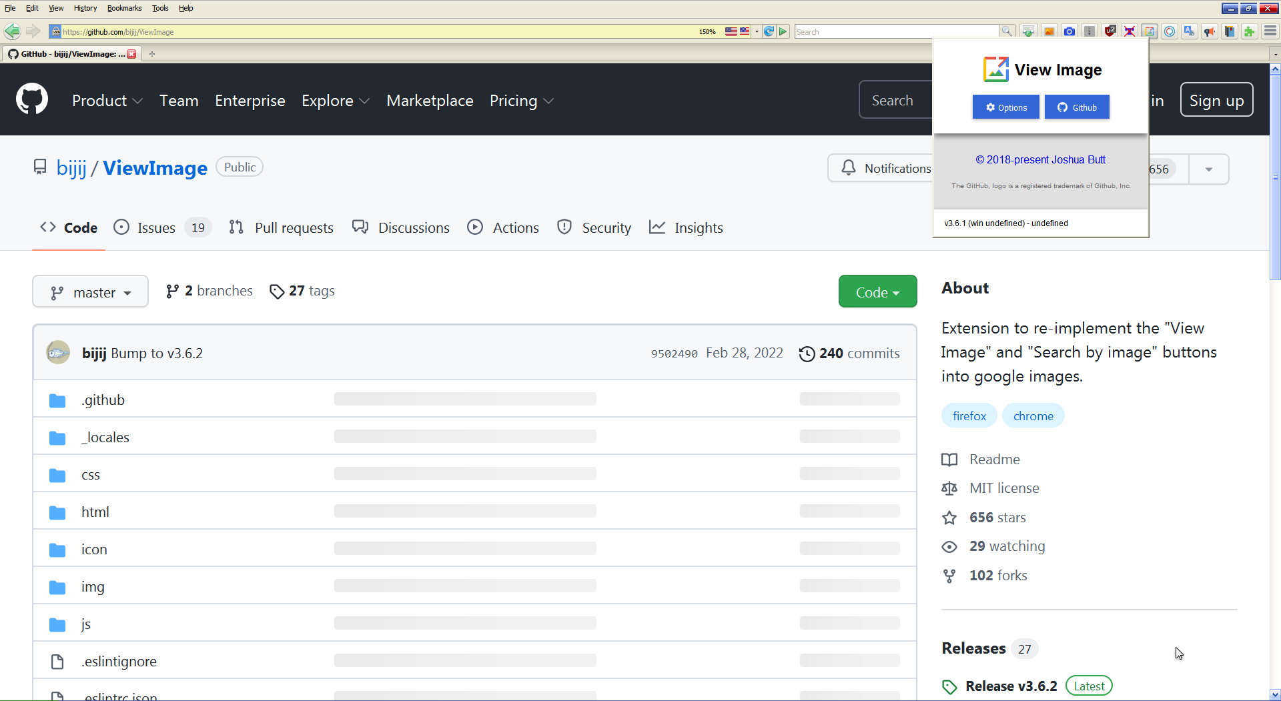Click the avatar of bijij in commit row
Screen dimensions: 1281x701
click(x=58, y=352)
